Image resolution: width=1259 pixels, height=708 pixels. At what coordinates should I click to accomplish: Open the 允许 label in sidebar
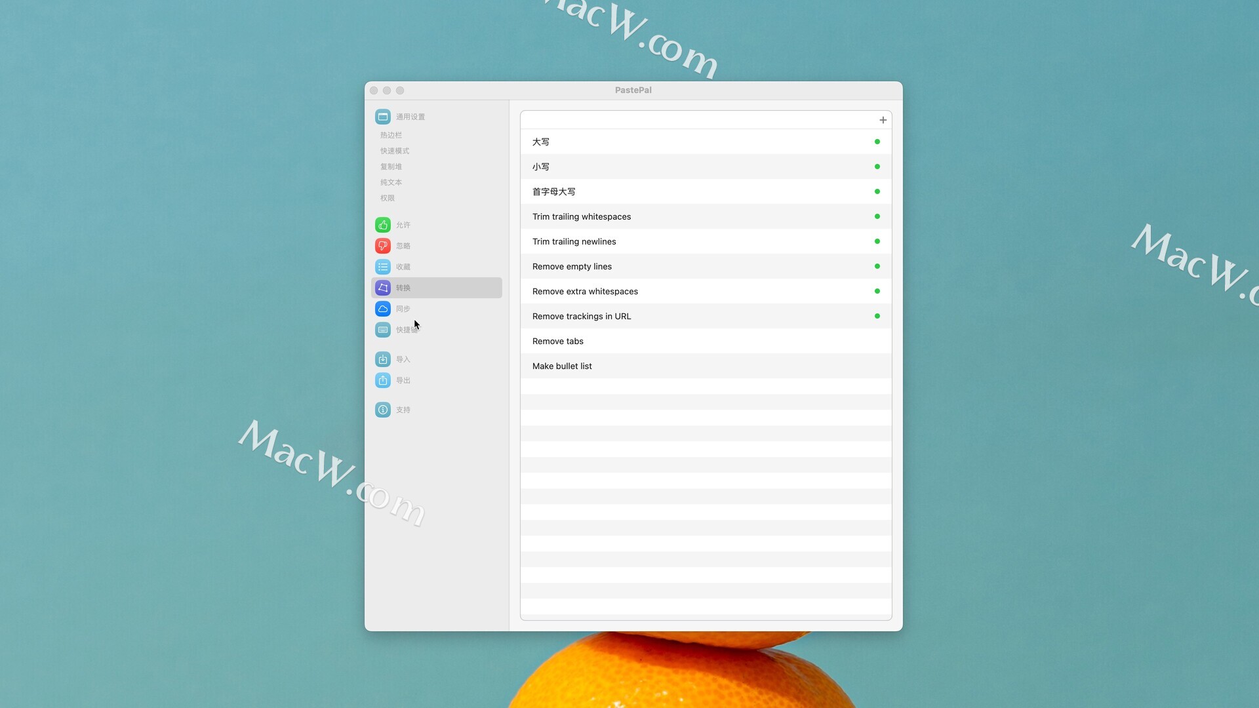pos(403,225)
